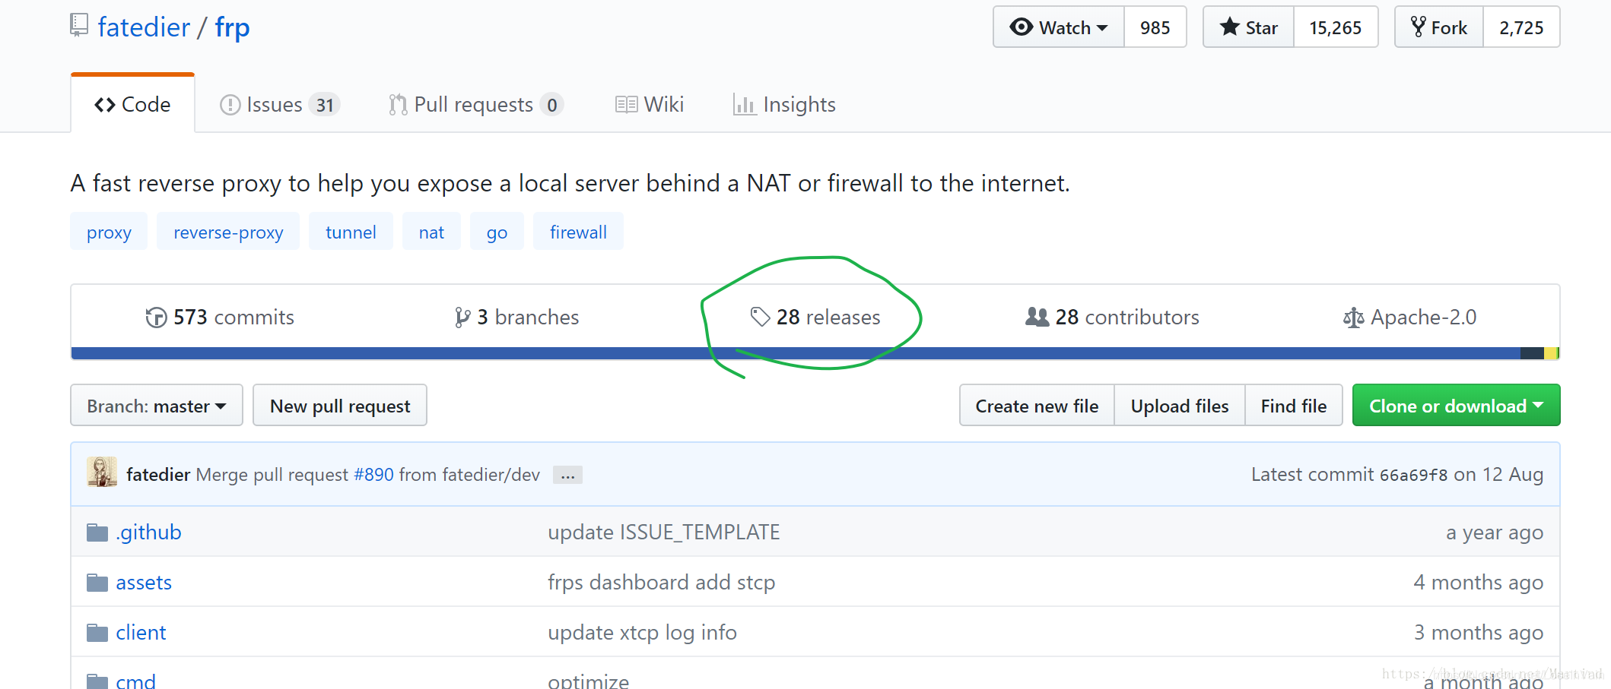The width and height of the screenshot is (1611, 689).
Task: Click the commits clock icon
Action: tap(156, 318)
